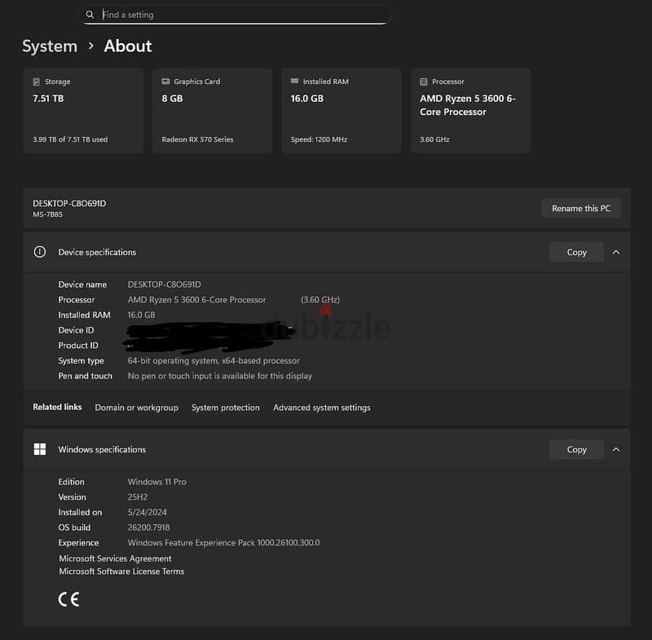The width and height of the screenshot is (652, 640).
Task: Select the Device name value DESKTOP-C8O691D
Action: (165, 285)
